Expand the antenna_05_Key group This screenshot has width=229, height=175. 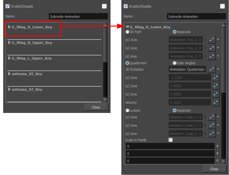[9, 74]
